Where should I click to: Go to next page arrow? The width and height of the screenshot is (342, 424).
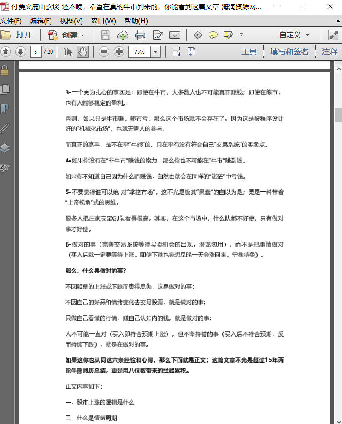point(20,52)
